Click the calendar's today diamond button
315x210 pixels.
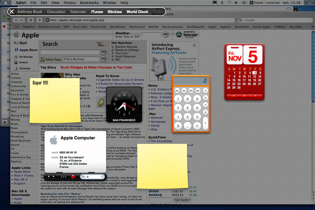(x=244, y=96)
